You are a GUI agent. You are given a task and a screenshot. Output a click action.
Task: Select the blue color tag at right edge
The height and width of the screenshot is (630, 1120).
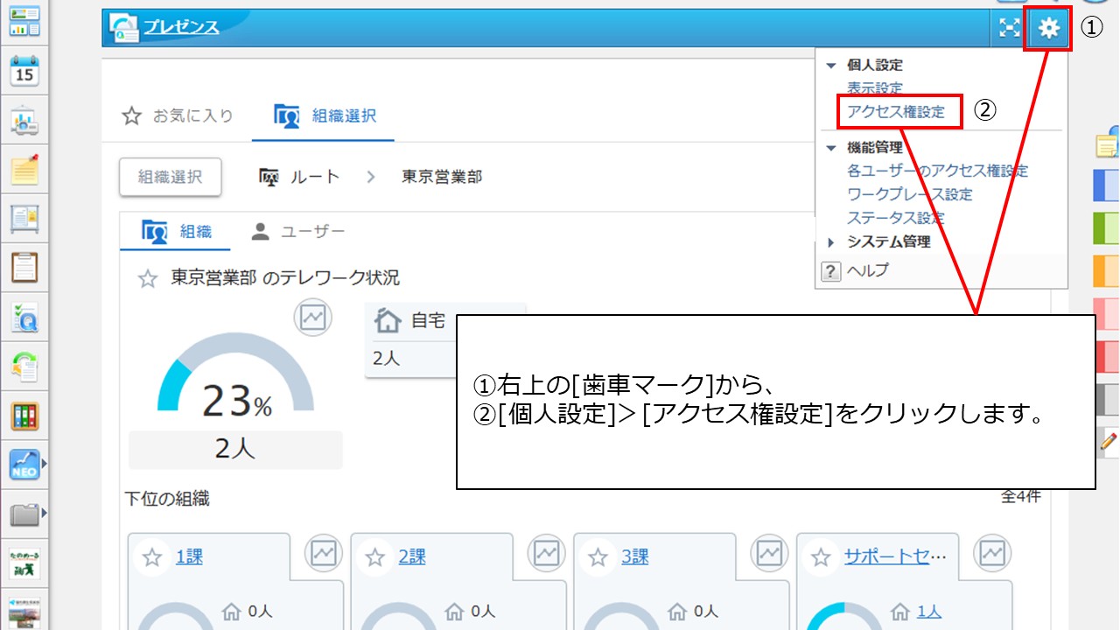[1107, 185]
